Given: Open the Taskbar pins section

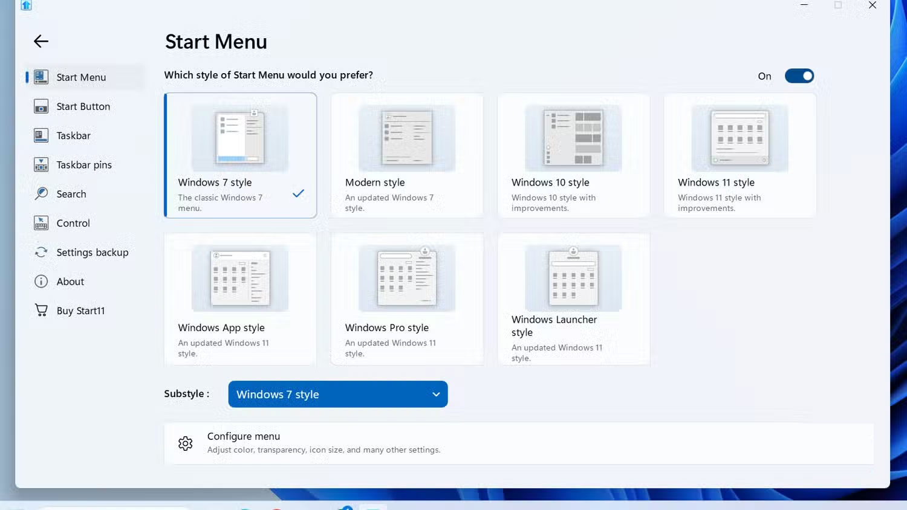Looking at the screenshot, I should coord(83,164).
